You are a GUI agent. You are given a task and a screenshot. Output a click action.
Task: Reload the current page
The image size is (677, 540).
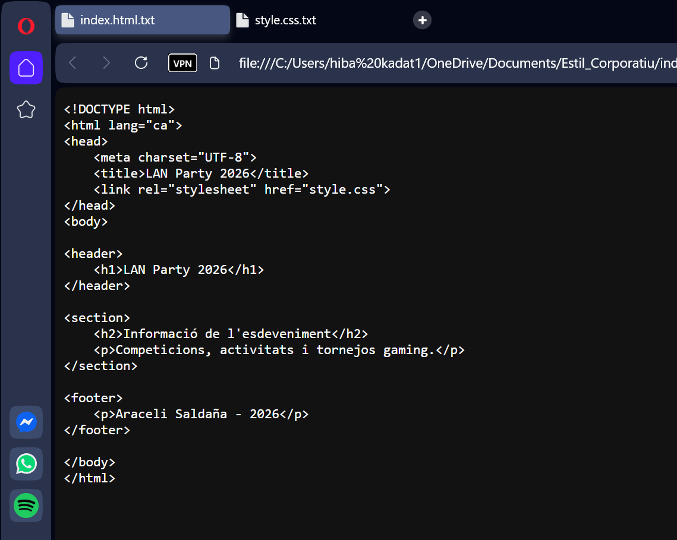coord(141,63)
